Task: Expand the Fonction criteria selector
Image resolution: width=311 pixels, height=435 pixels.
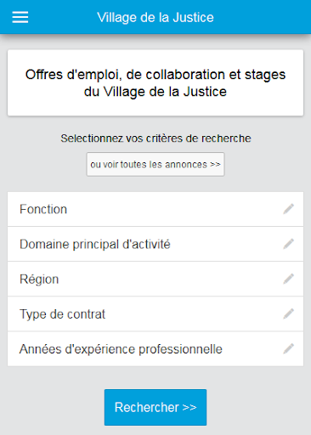Action: point(155,209)
